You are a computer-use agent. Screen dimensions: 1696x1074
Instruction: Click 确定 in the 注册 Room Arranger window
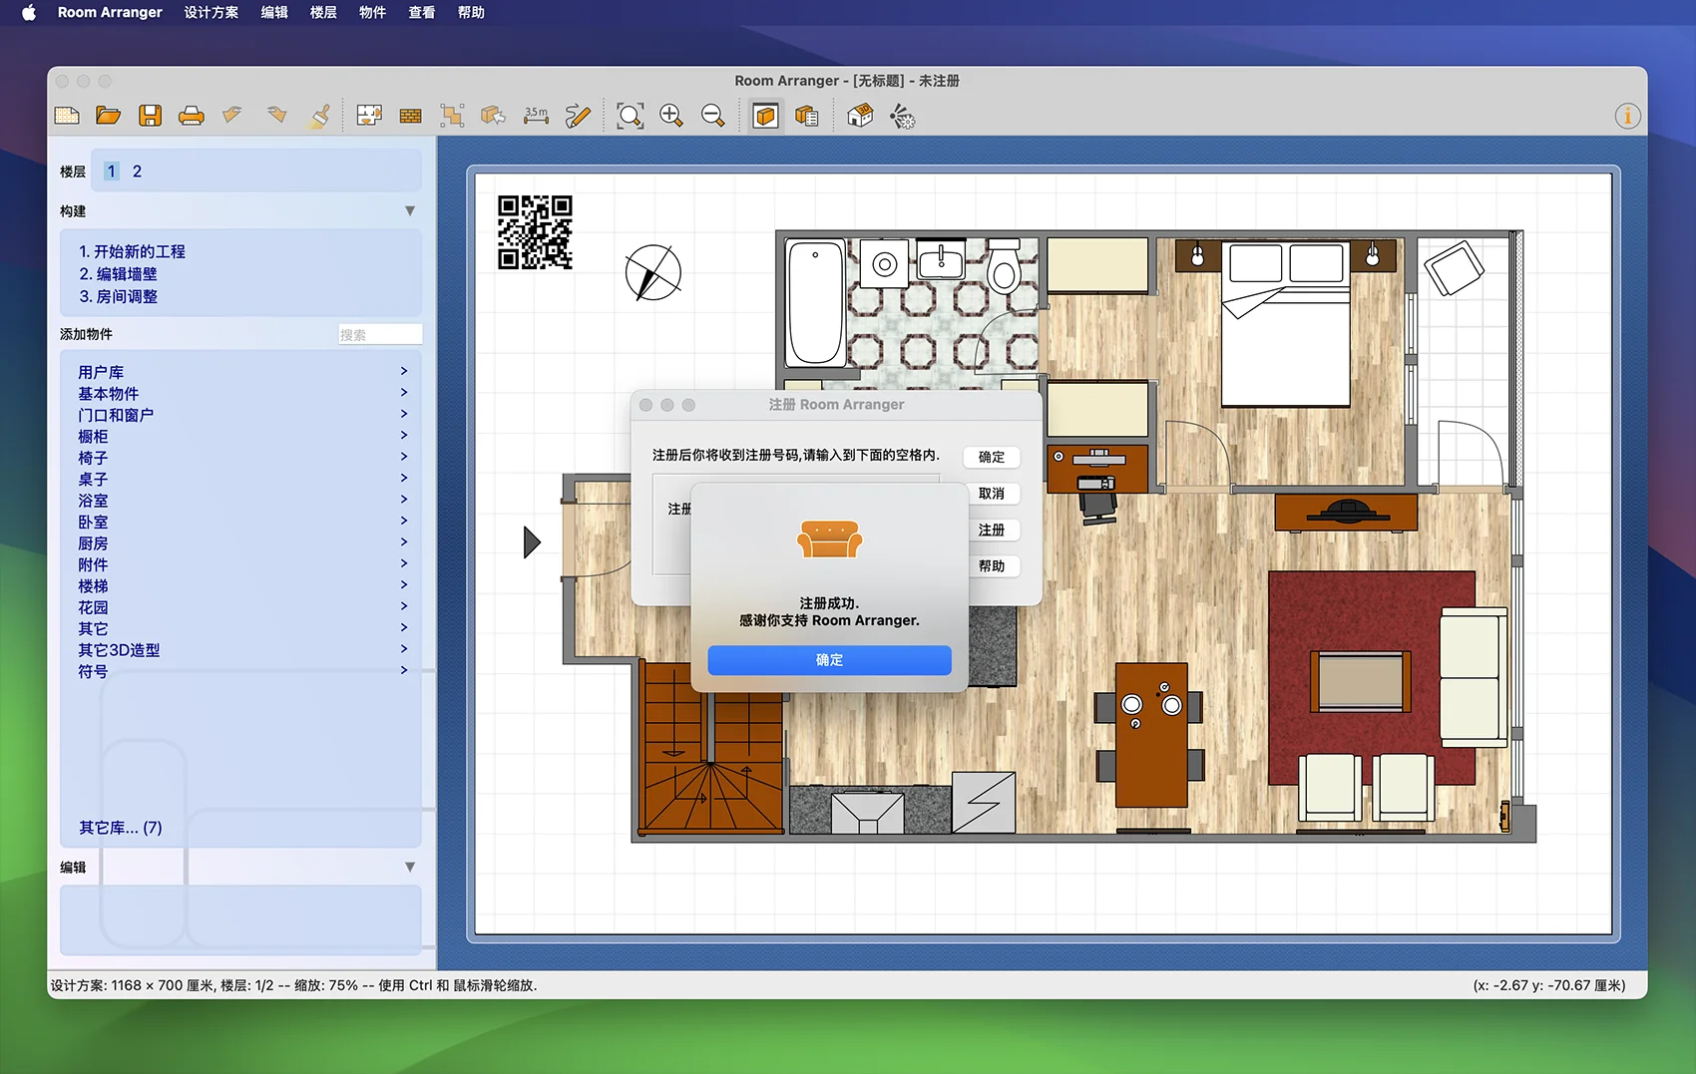pyautogui.click(x=992, y=457)
